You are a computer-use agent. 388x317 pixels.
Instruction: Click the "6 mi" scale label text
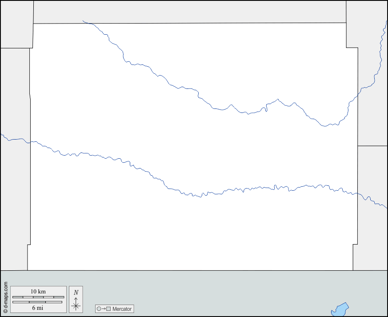pos(37,308)
